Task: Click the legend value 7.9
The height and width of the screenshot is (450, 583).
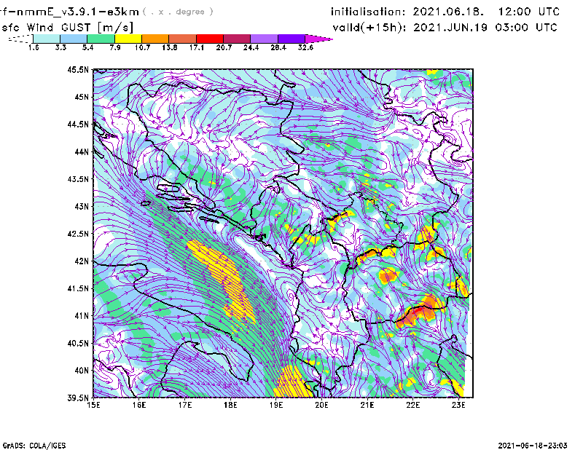Action: coord(115,47)
